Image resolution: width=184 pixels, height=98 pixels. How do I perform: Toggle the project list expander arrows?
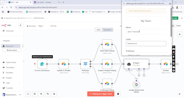click(23, 46)
